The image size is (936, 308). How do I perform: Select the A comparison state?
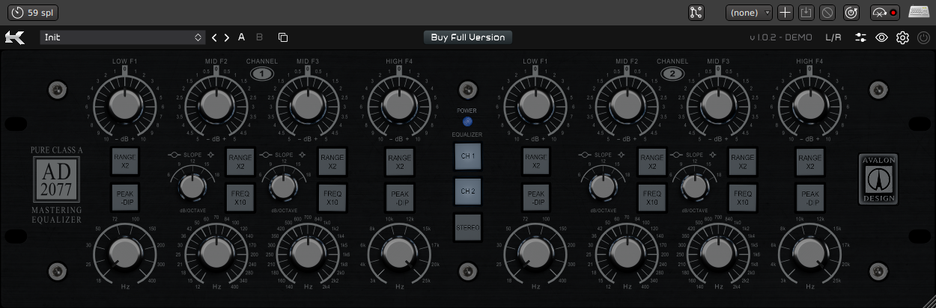242,37
